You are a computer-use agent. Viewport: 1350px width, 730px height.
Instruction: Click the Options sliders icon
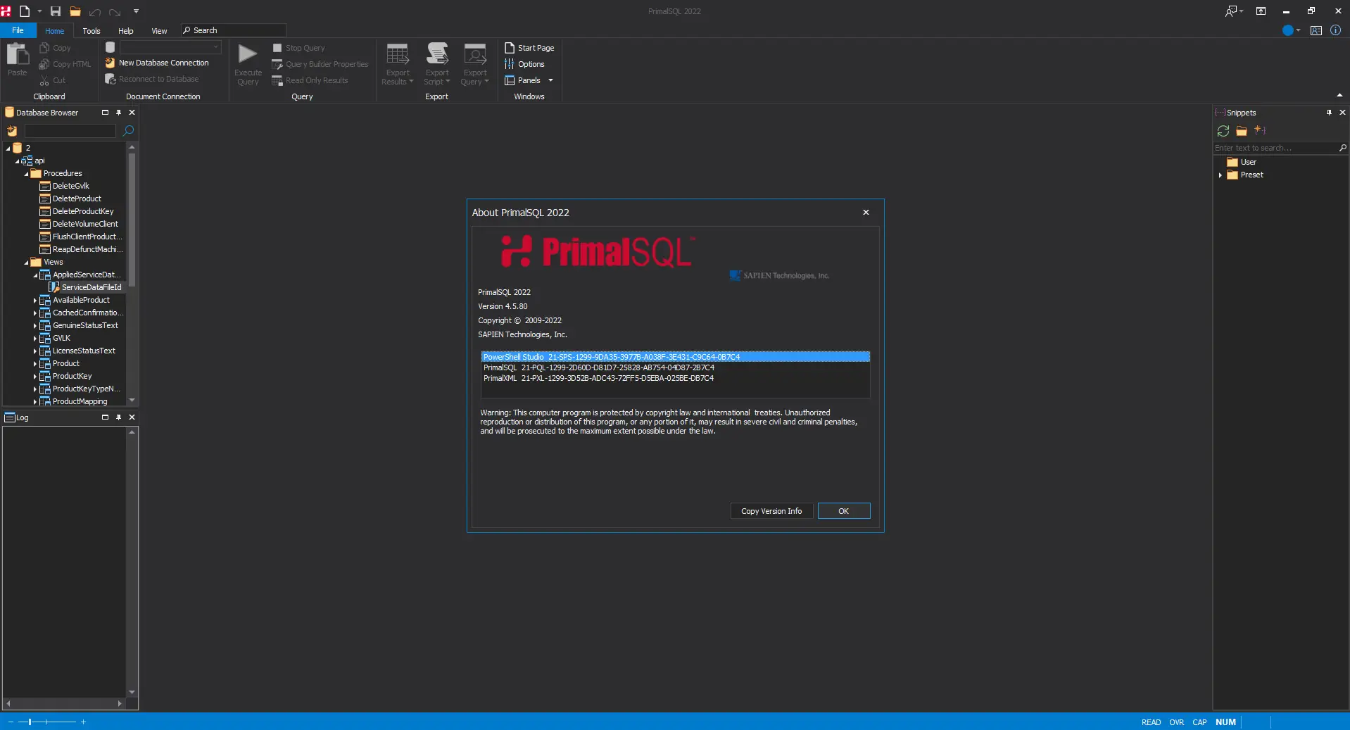(510, 64)
